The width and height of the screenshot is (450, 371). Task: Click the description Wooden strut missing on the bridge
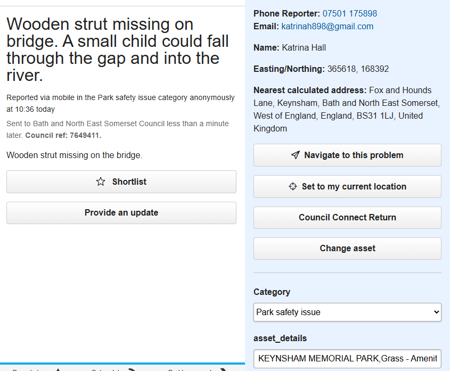pyautogui.click(x=75, y=155)
